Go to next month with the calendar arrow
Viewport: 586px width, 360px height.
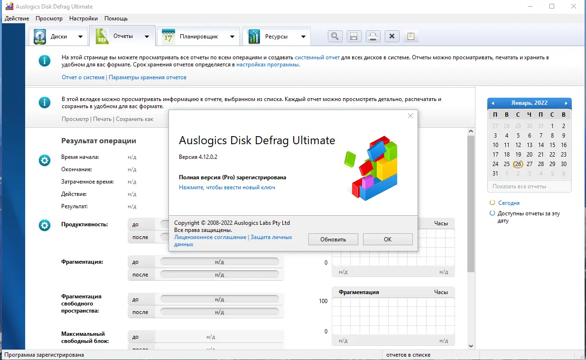coord(566,102)
